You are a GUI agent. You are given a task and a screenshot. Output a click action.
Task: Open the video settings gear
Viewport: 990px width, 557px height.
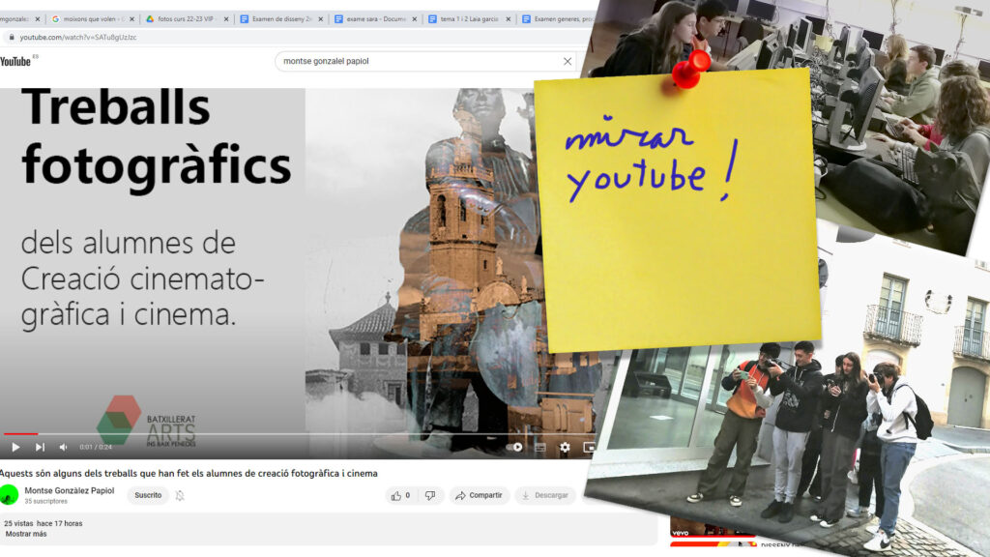coord(565,447)
